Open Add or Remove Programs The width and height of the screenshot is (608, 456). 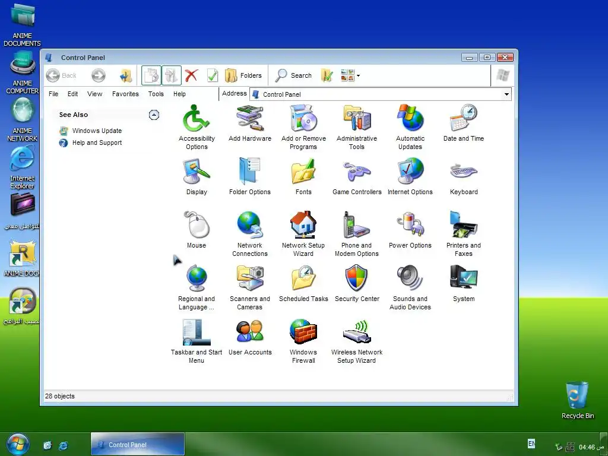[303, 127]
